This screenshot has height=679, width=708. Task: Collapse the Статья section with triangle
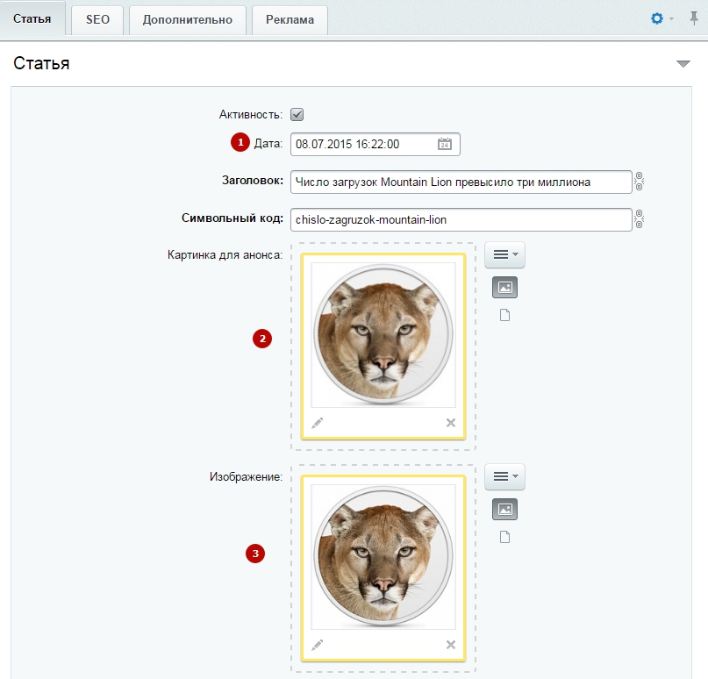click(683, 64)
